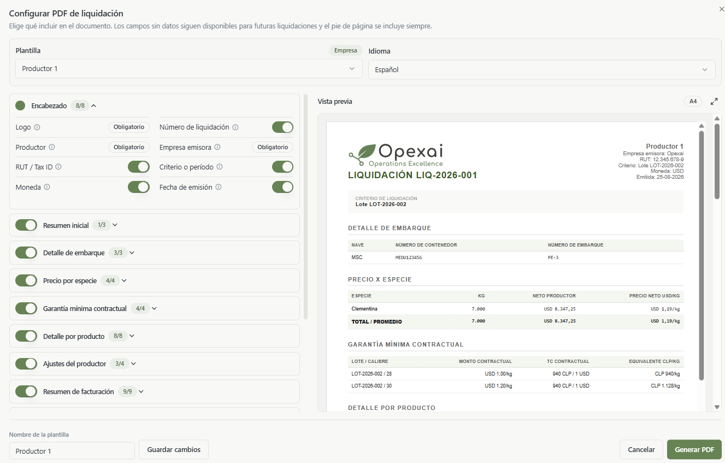725x463 pixels.
Task: Turn off the Resumen inicial section
Action: (x=26, y=225)
